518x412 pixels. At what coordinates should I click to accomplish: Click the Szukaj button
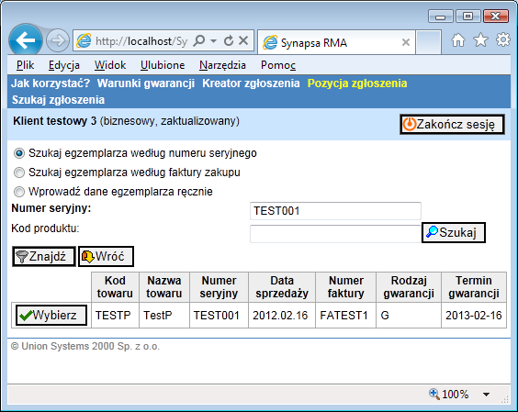[x=454, y=232]
